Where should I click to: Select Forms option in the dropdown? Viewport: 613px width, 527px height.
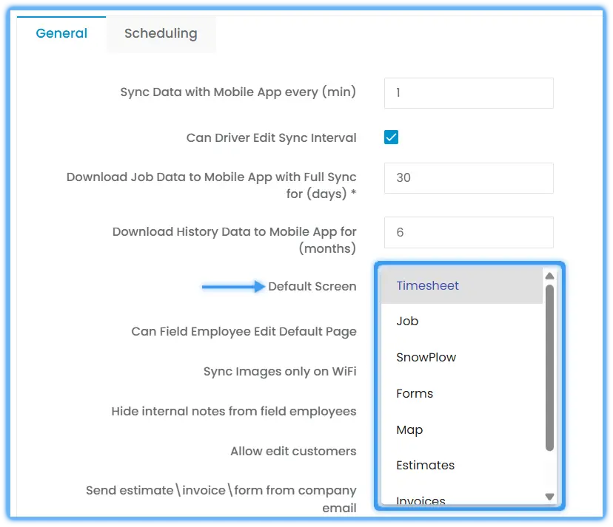[x=462, y=393]
